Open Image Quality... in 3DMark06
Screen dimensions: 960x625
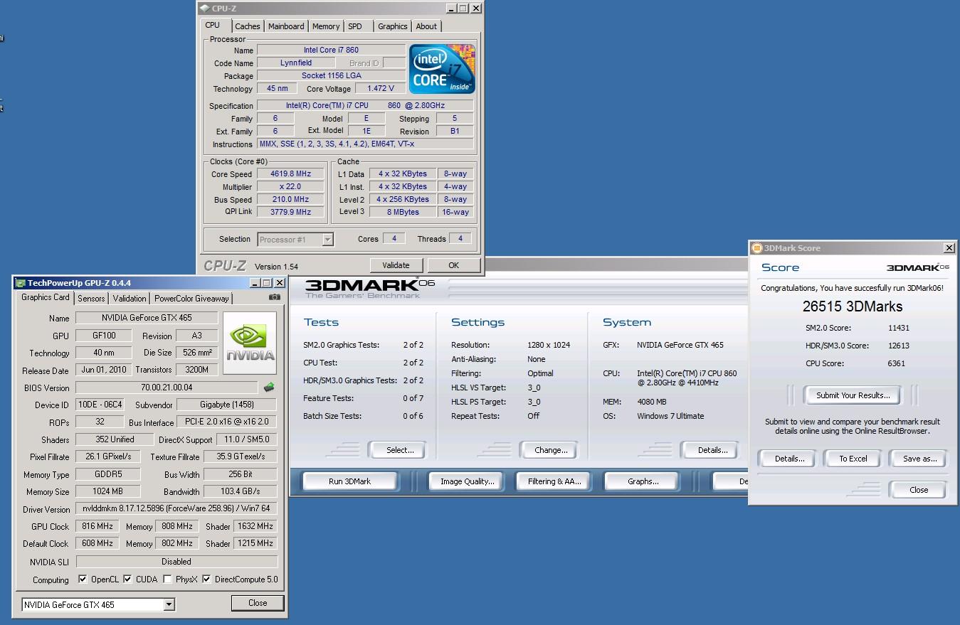pyautogui.click(x=467, y=481)
